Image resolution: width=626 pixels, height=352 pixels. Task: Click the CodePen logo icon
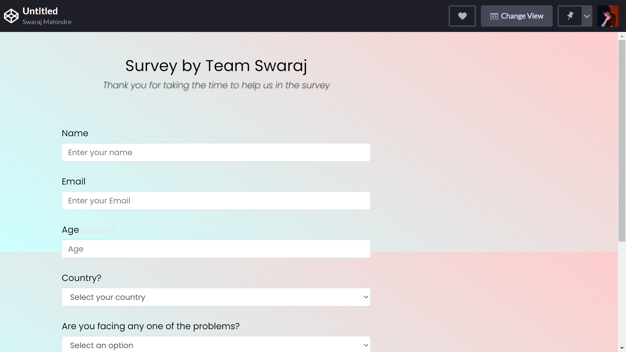pyautogui.click(x=11, y=16)
